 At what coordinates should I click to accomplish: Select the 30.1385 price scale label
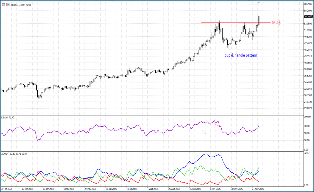point(308,95)
